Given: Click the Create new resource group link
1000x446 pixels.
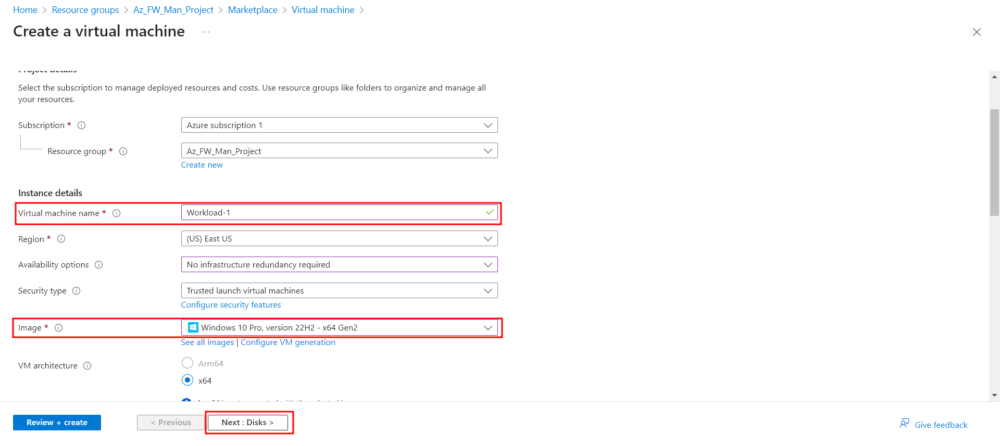Looking at the screenshot, I should coord(202,165).
